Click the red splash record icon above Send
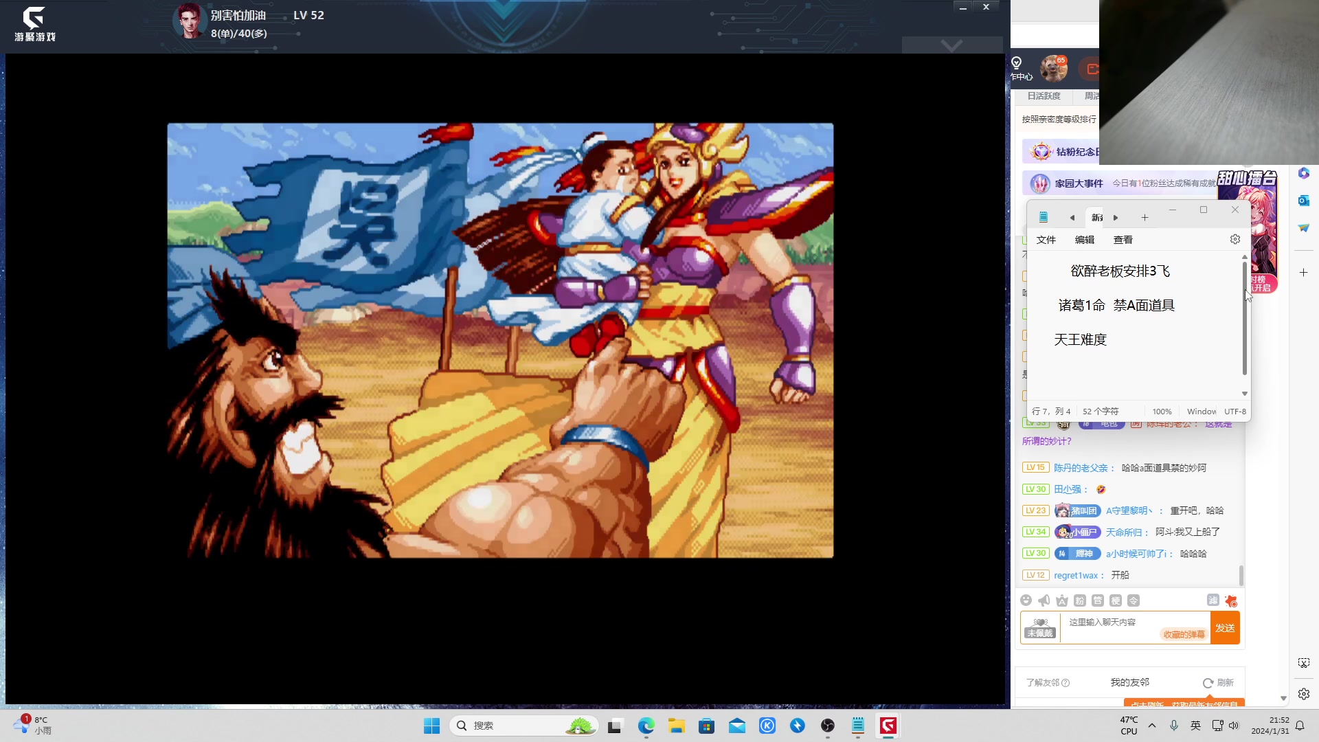 [x=1231, y=600]
